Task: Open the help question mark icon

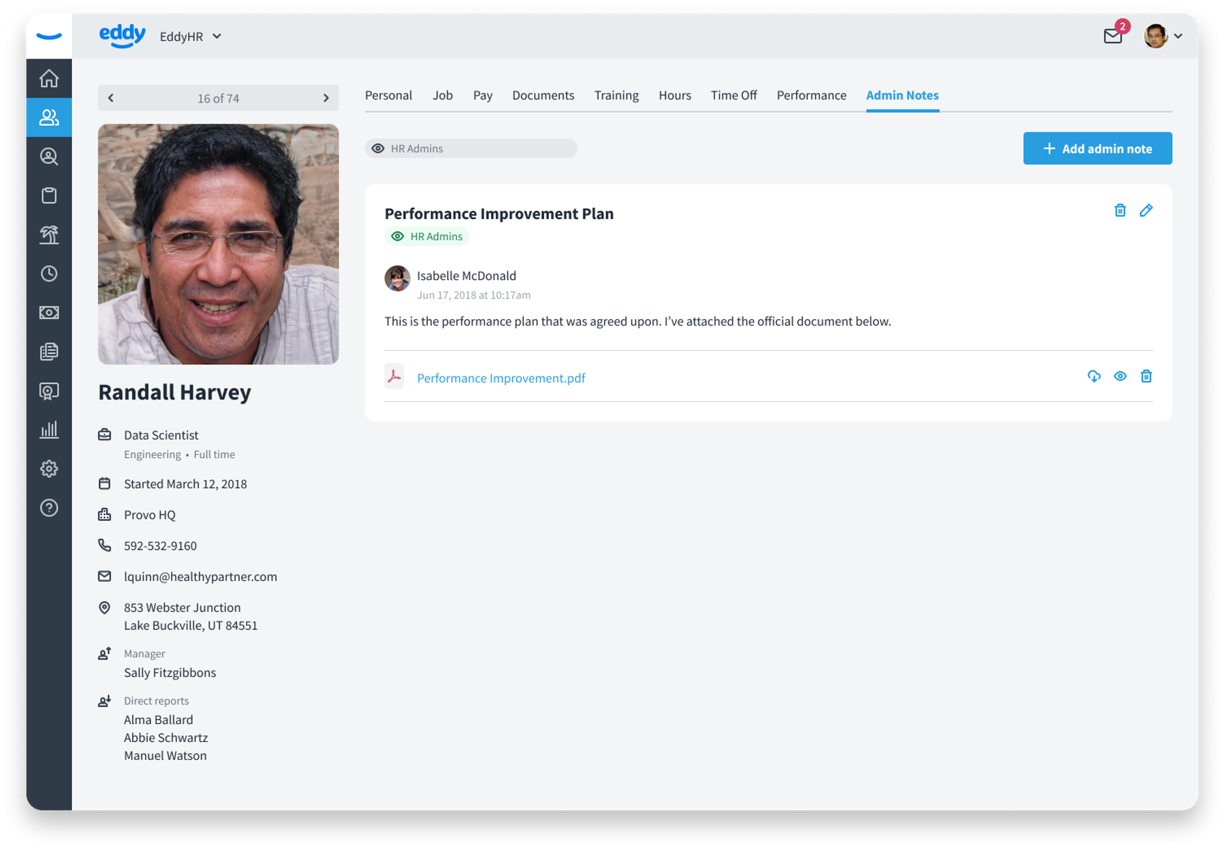Action: pyautogui.click(x=49, y=508)
